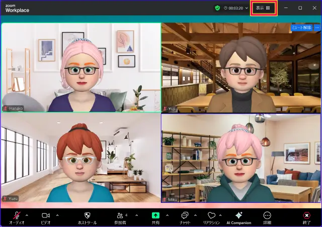Open the 表示 view layout menu

(263, 8)
